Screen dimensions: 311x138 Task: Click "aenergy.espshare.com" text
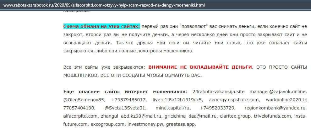point(234,100)
